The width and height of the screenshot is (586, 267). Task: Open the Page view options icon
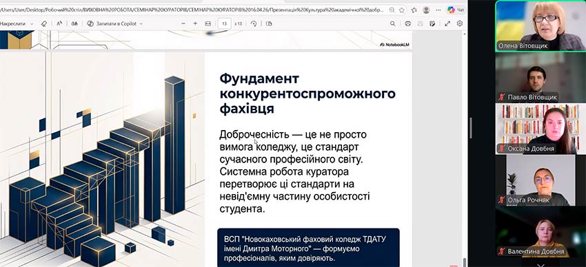click(x=269, y=23)
